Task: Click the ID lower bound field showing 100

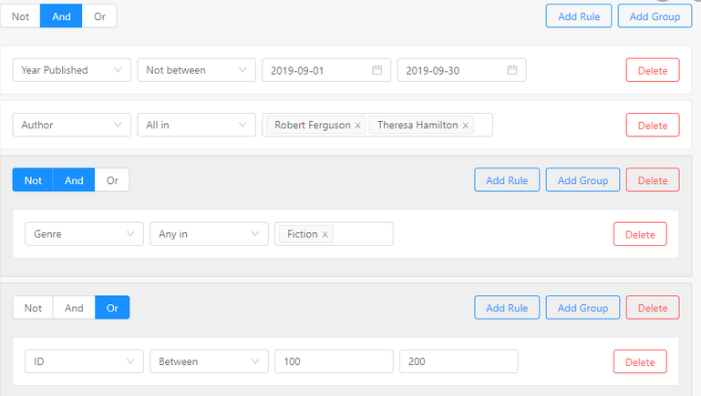Action: point(334,361)
